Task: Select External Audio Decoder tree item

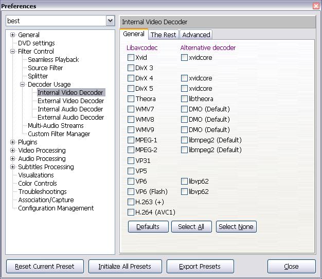Action: pos(70,118)
